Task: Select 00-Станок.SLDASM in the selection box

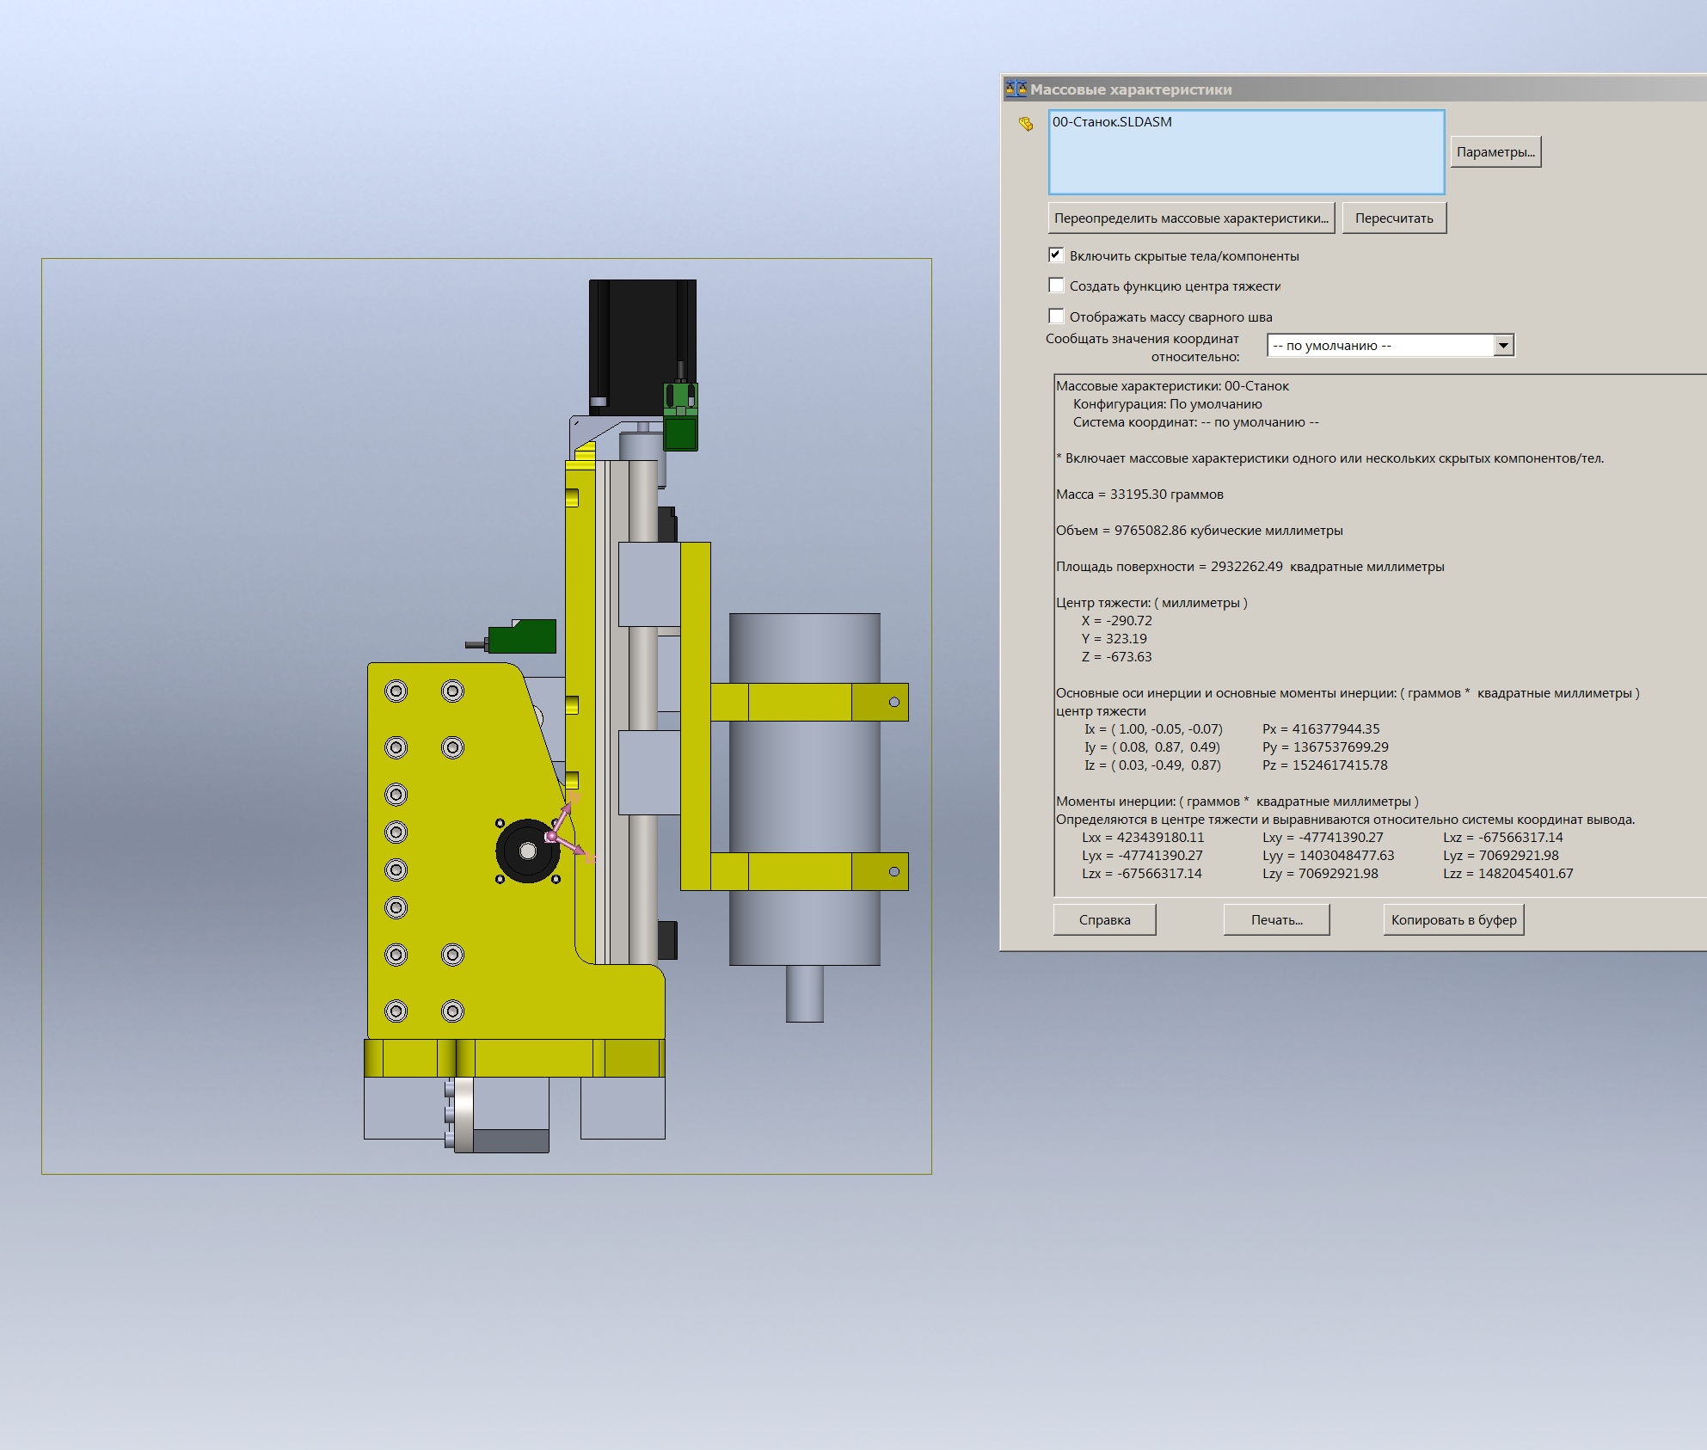Action: pyautogui.click(x=1112, y=122)
